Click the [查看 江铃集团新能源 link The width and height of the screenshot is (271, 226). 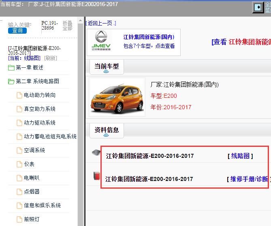(x=241, y=42)
